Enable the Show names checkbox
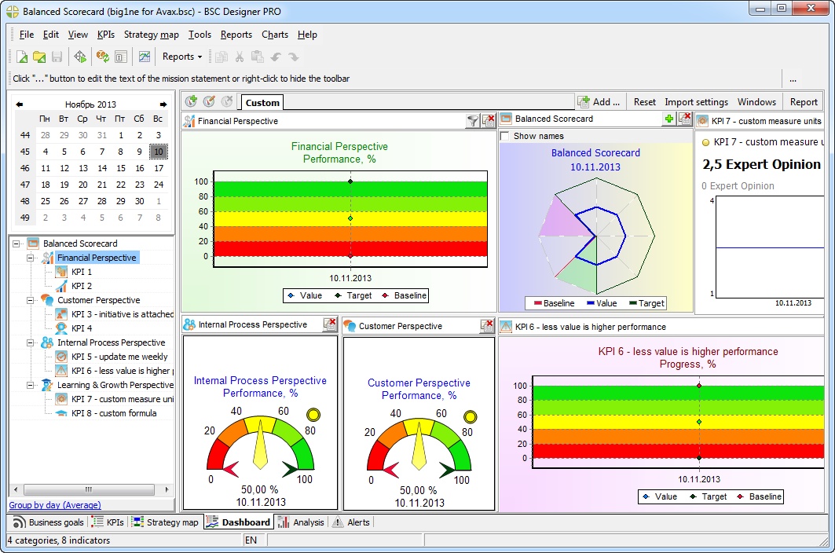 point(505,136)
